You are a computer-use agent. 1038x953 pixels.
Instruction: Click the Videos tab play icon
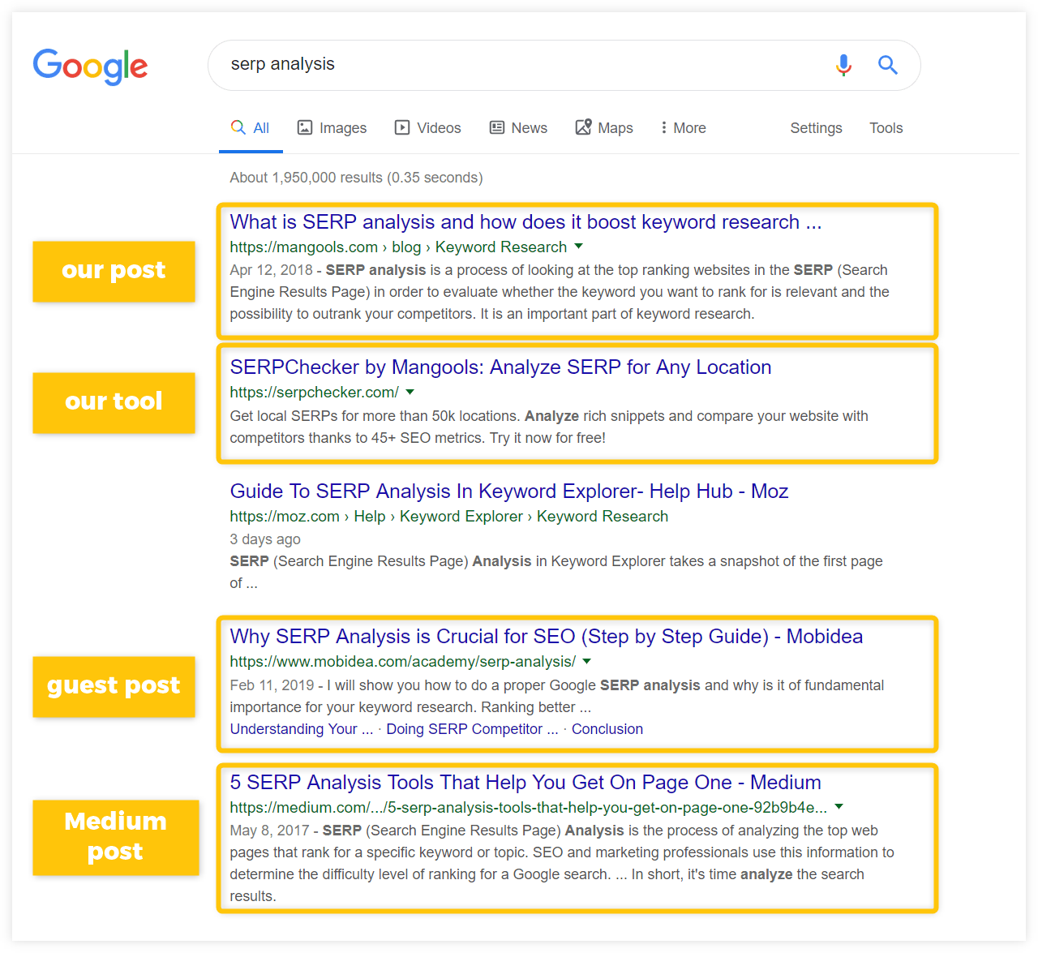pos(402,127)
